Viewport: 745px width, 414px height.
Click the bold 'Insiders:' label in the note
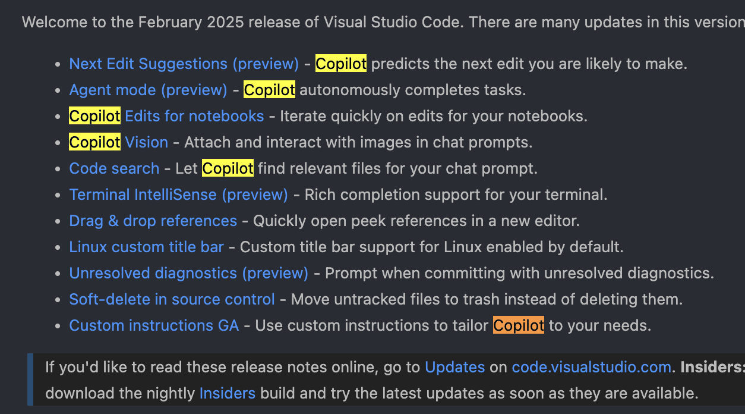(712, 367)
